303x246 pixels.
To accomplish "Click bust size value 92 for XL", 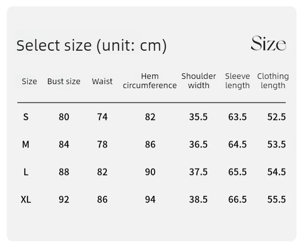I will pos(64,199).
